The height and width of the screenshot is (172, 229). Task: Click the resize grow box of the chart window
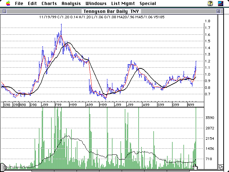click(x=221, y=167)
